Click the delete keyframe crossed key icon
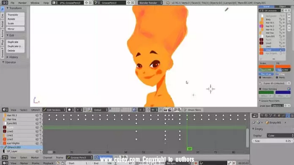 (234, 163)
